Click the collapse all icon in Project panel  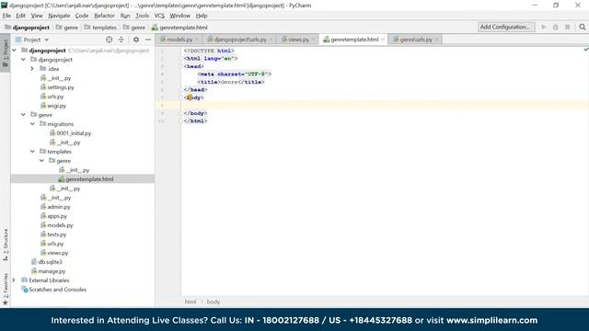[x=121, y=40]
